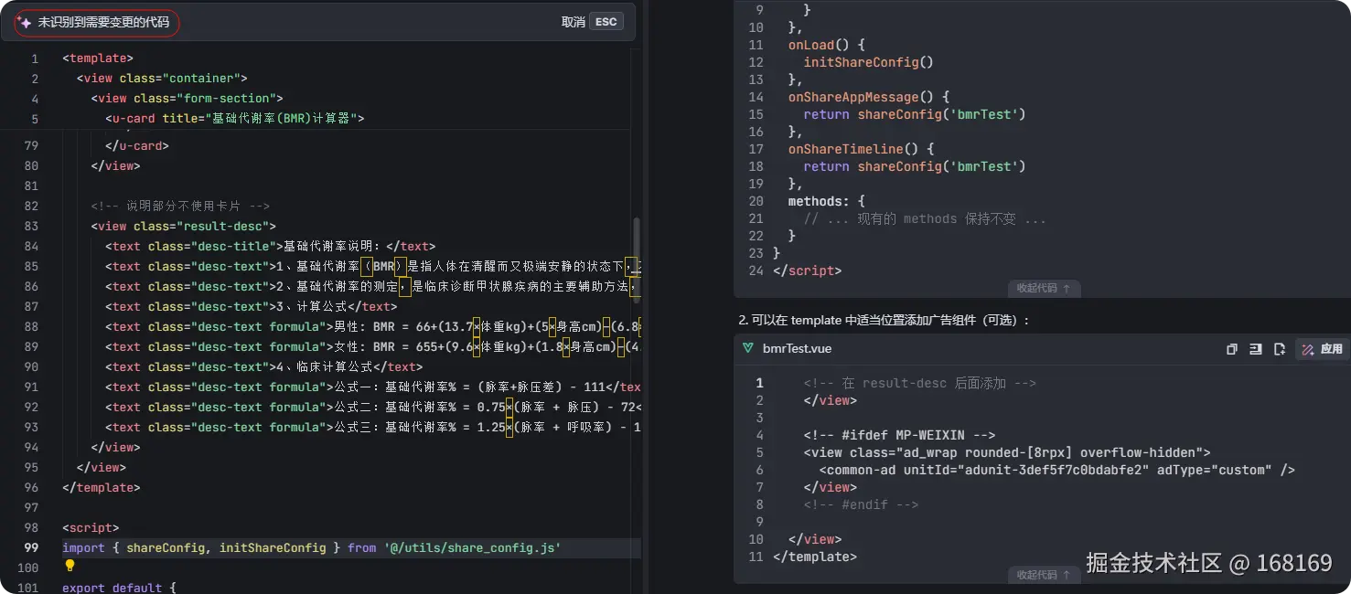This screenshot has height=594, width=1351.
Task: Click the </template> line in the snippet
Action: 815,557
